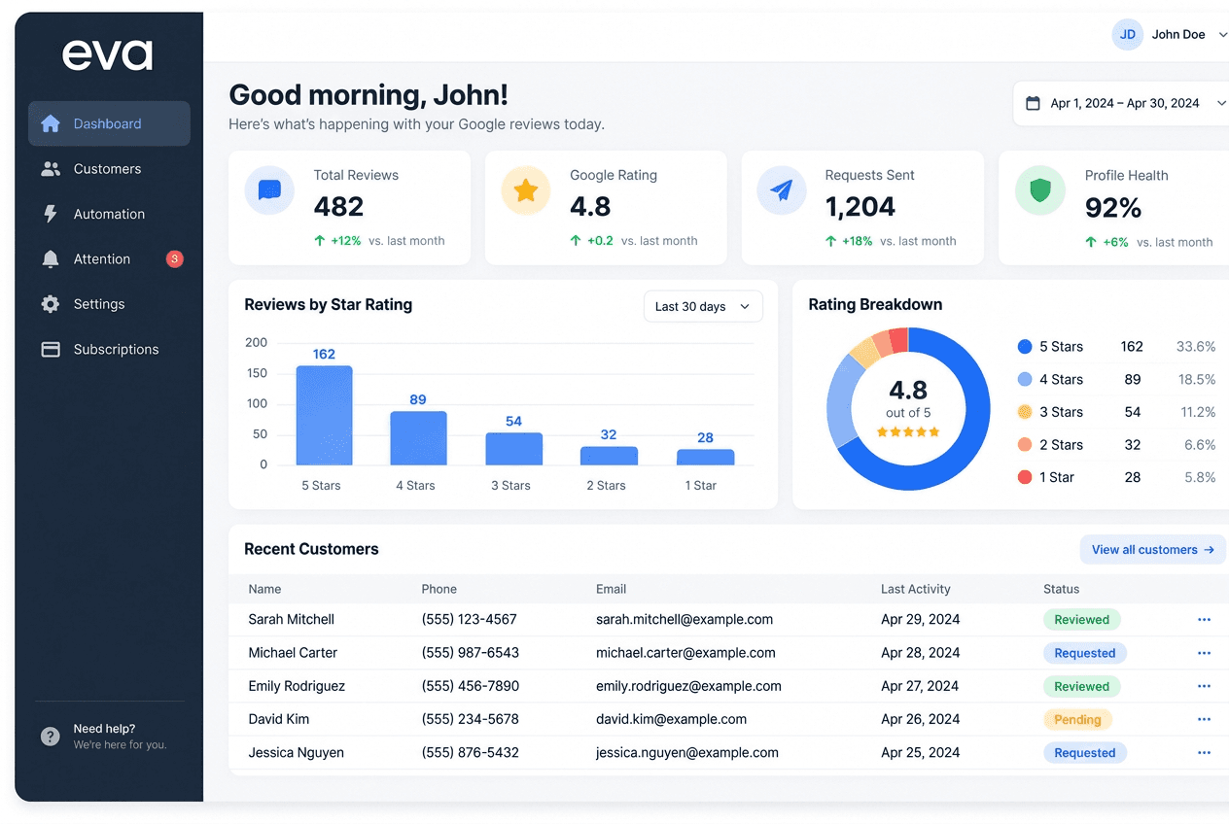The width and height of the screenshot is (1229, 824).
Task: Click Jessica Nguyen name cell
Action: click(296, 752)
